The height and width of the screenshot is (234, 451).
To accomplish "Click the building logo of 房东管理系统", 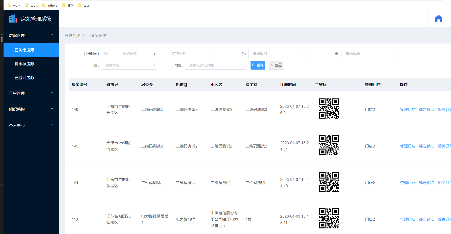I will coord(13,19).
